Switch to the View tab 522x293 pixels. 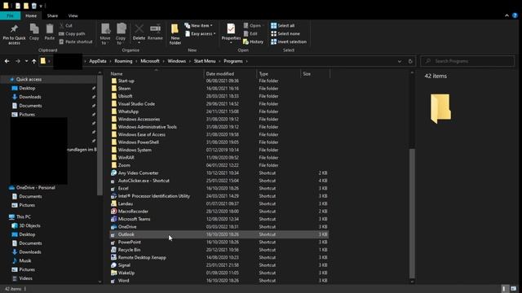click(x=73, y=15)
